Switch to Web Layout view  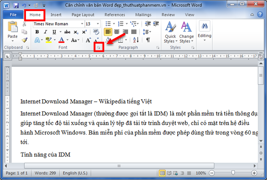pos(175,173)
